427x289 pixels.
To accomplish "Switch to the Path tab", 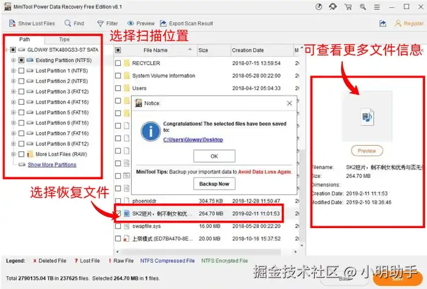I will point(24,40).
